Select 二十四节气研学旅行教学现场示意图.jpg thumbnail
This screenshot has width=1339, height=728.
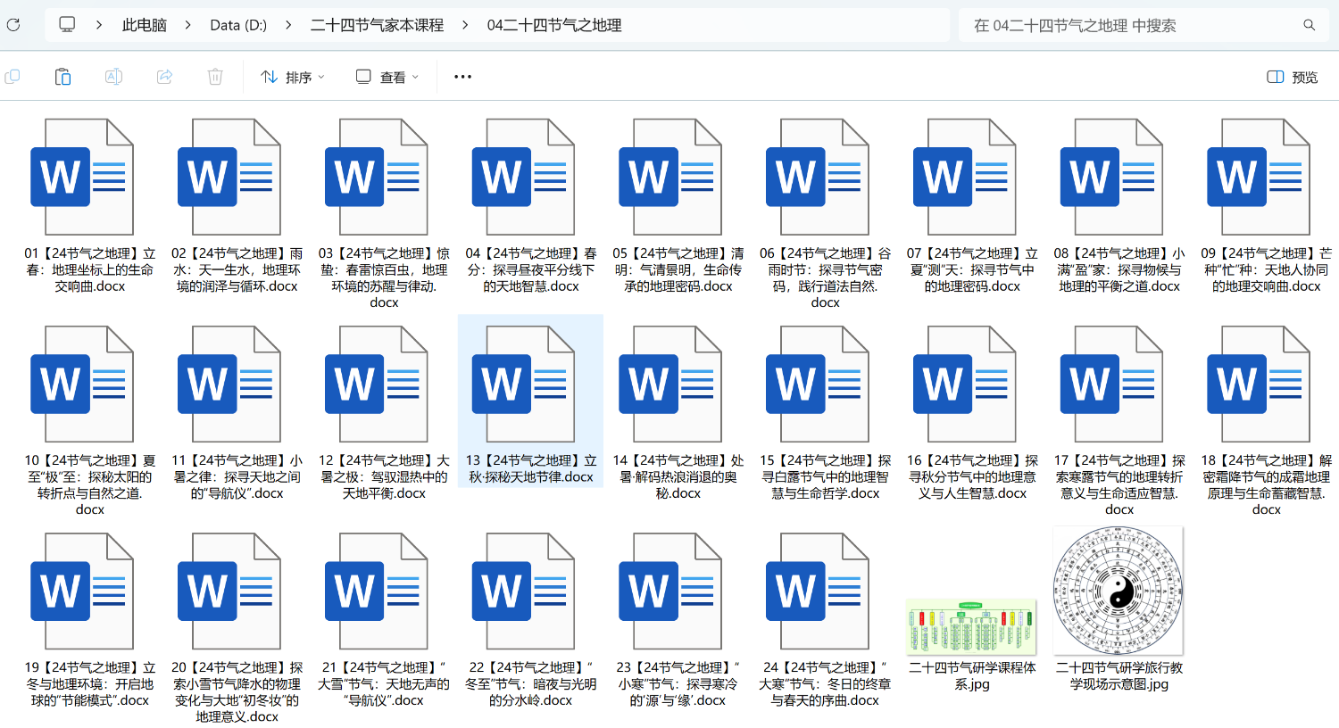tap(1119, 591)
